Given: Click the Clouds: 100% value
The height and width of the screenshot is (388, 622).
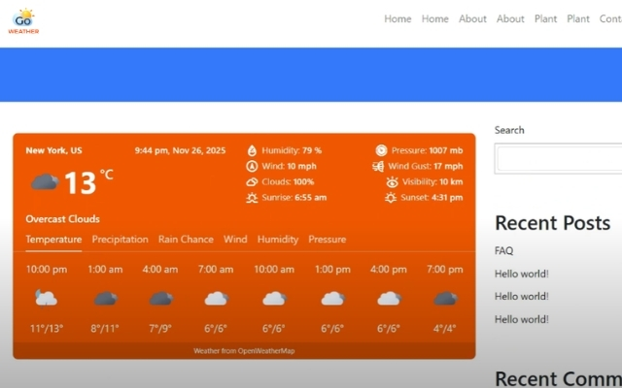Looking at the screenshot, I should [288, 182].
